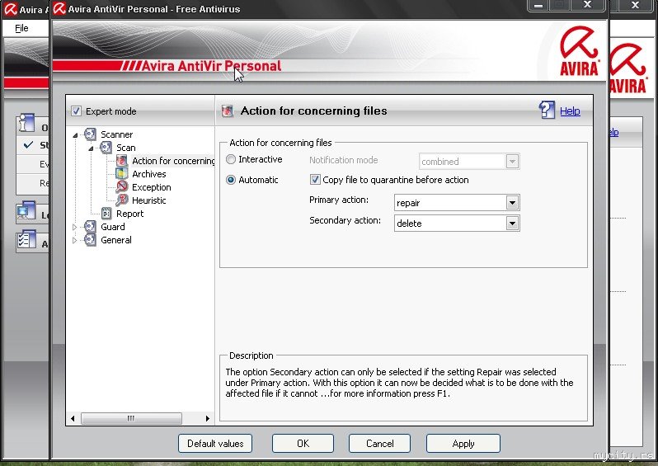Select Exception in the settings tree
This screenshot has height=466, width=658.
click(x=152, y=187)
